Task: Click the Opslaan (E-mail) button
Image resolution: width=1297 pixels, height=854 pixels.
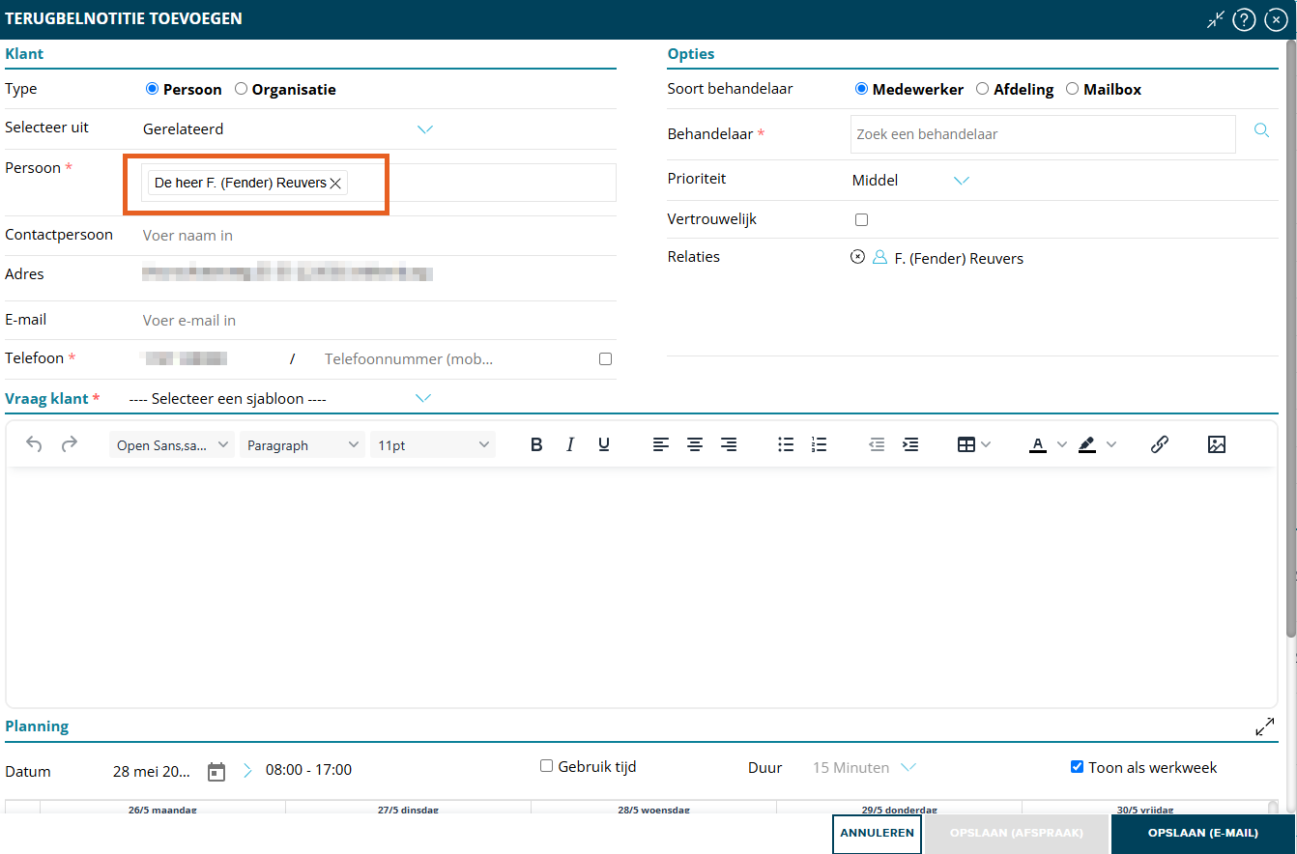Action: [1203, 833]
